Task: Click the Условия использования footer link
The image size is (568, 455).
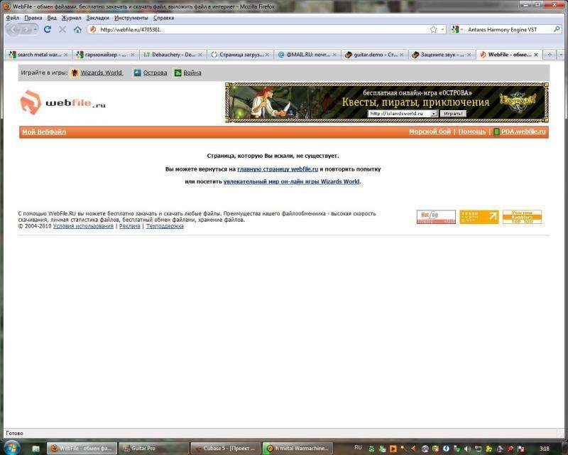Action: 83,226
